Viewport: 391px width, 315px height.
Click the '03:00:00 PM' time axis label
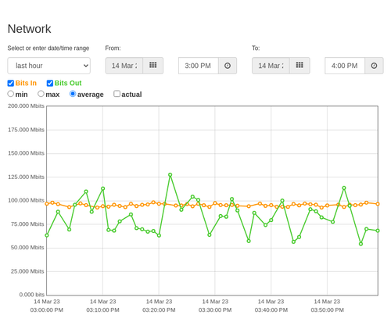coord(47,310)
